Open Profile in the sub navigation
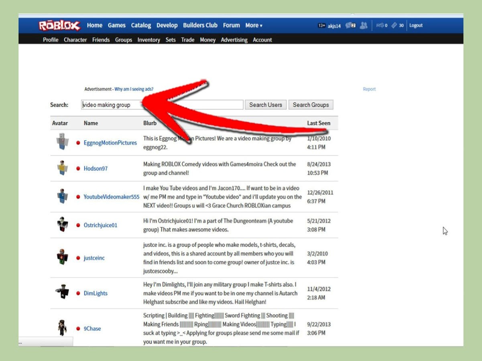Image resolution: width=482 pixels, height=361 pixels. pyautogui.click(x=51, y=40)
